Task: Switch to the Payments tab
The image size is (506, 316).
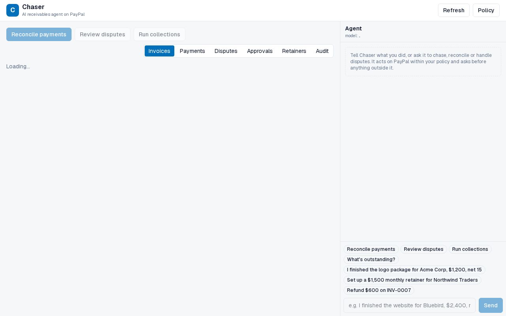Action: click(x=193, y=51)
